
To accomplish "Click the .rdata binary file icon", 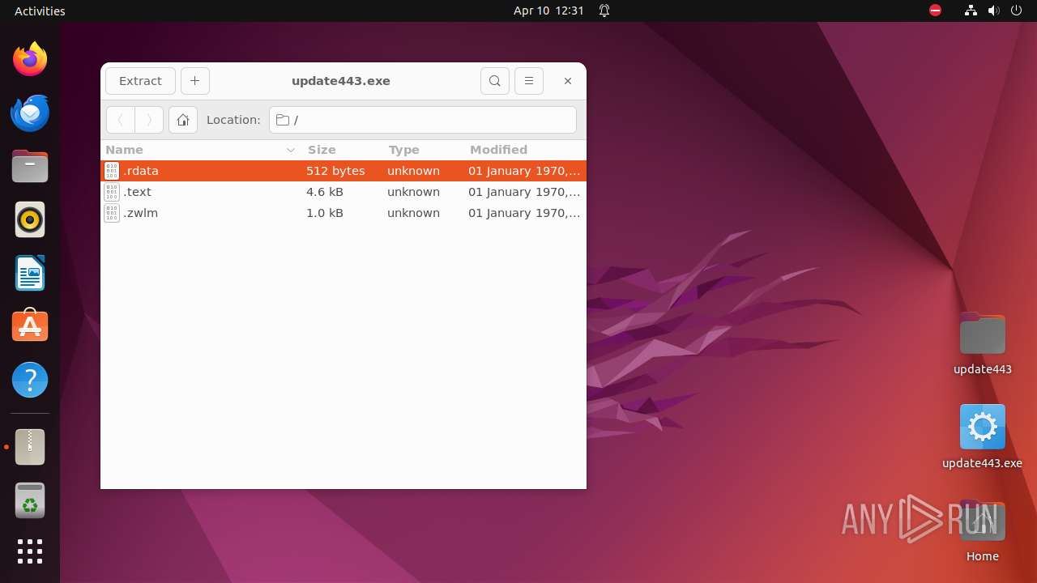I will click(112, 171).
